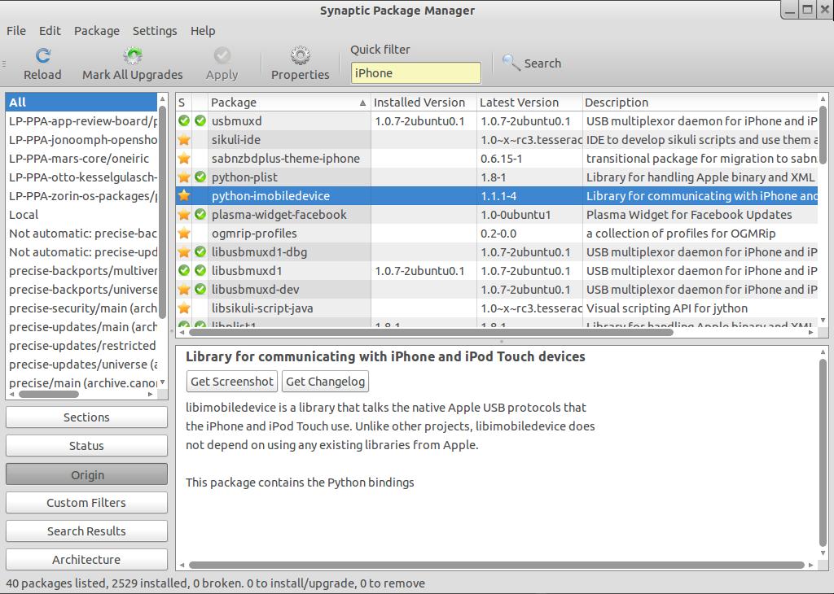Click into the Quick filter text field
Screen dimensions: 834x594
[415, 73]
